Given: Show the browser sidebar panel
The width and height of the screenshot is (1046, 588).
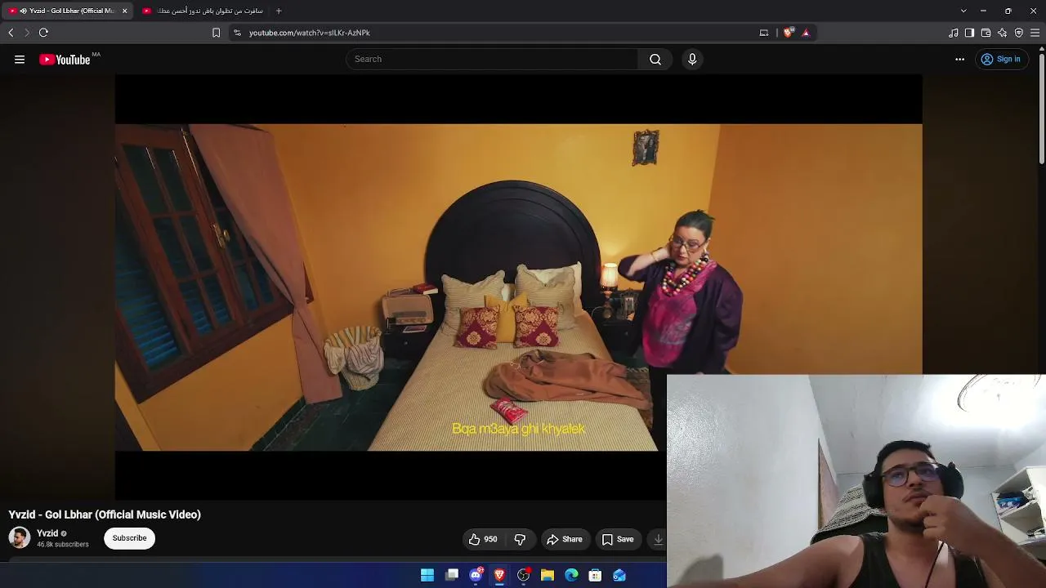Looking at the screenshot, I should coord(969,33).
